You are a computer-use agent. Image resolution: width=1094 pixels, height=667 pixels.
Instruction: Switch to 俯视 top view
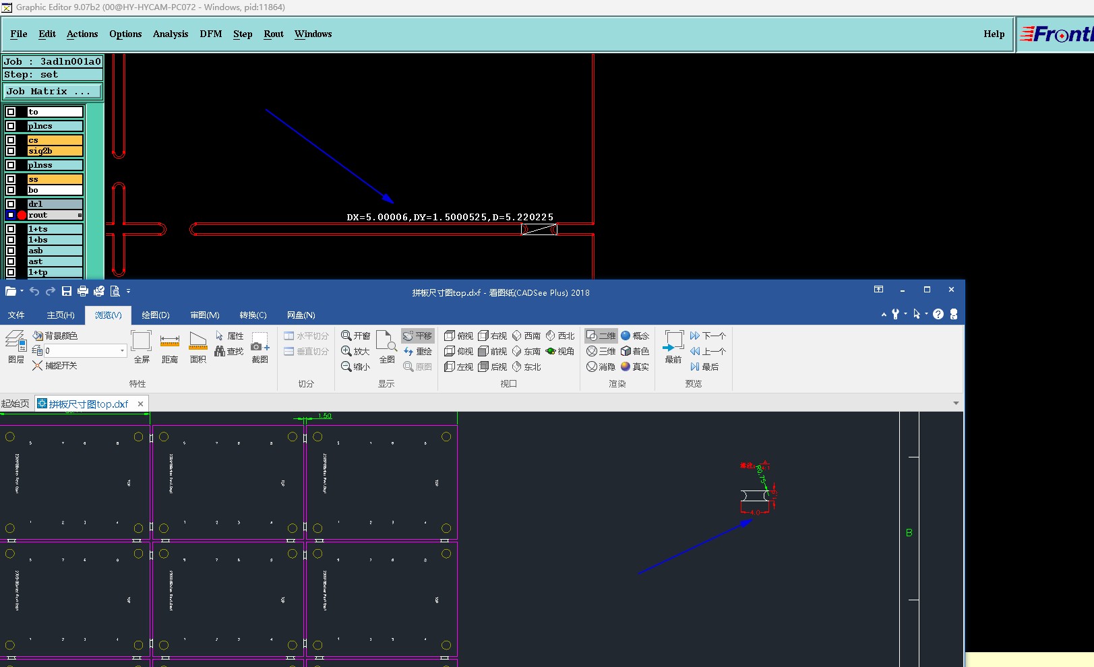[x=459, y=336]
